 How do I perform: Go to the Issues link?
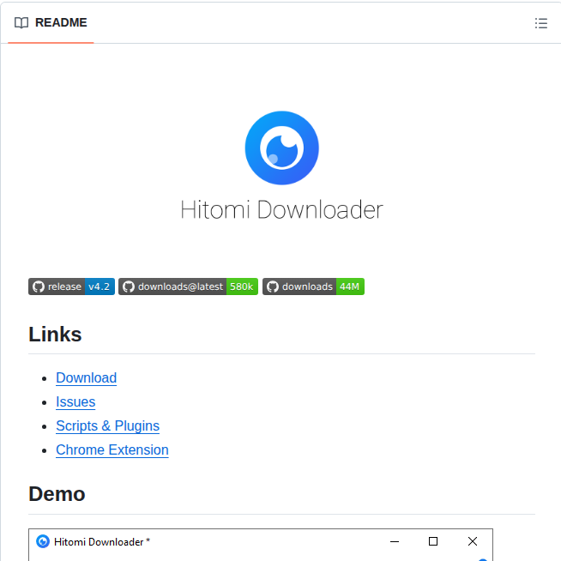tap(75, 401)
